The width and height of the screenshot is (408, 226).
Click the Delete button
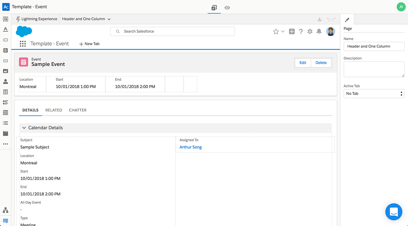(x=321, y=63)
